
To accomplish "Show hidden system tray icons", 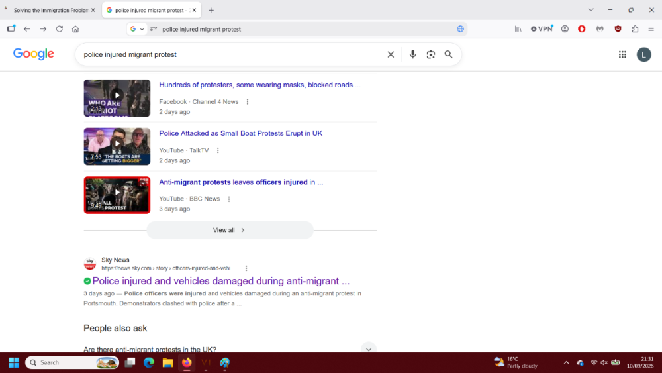I will tap(566, 362).
